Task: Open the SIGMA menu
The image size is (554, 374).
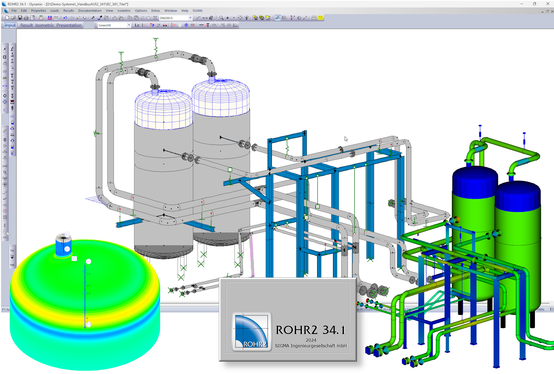Action: [197, 11]
